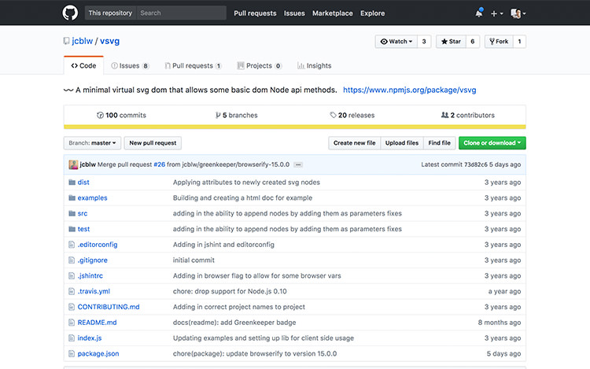This screenshot has height=369, width=590.
Task: Star the vsvg repository
Action: (x=451, y=42)
